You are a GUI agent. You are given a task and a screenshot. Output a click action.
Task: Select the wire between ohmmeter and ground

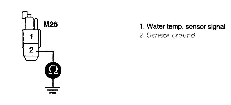coord(53,82)
